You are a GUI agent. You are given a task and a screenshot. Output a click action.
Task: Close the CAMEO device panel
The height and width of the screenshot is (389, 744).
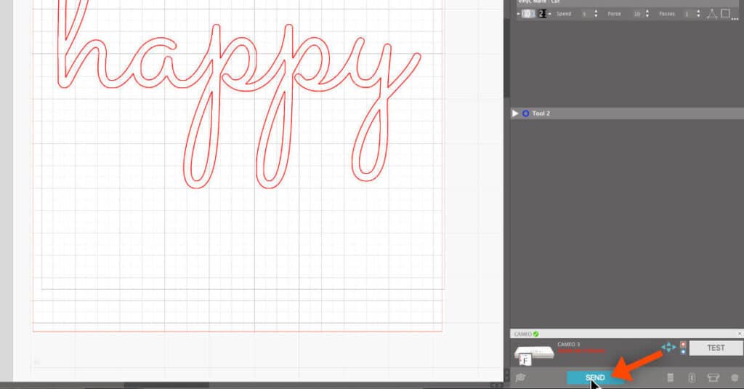pyautogui.click(x=740, y=334)
